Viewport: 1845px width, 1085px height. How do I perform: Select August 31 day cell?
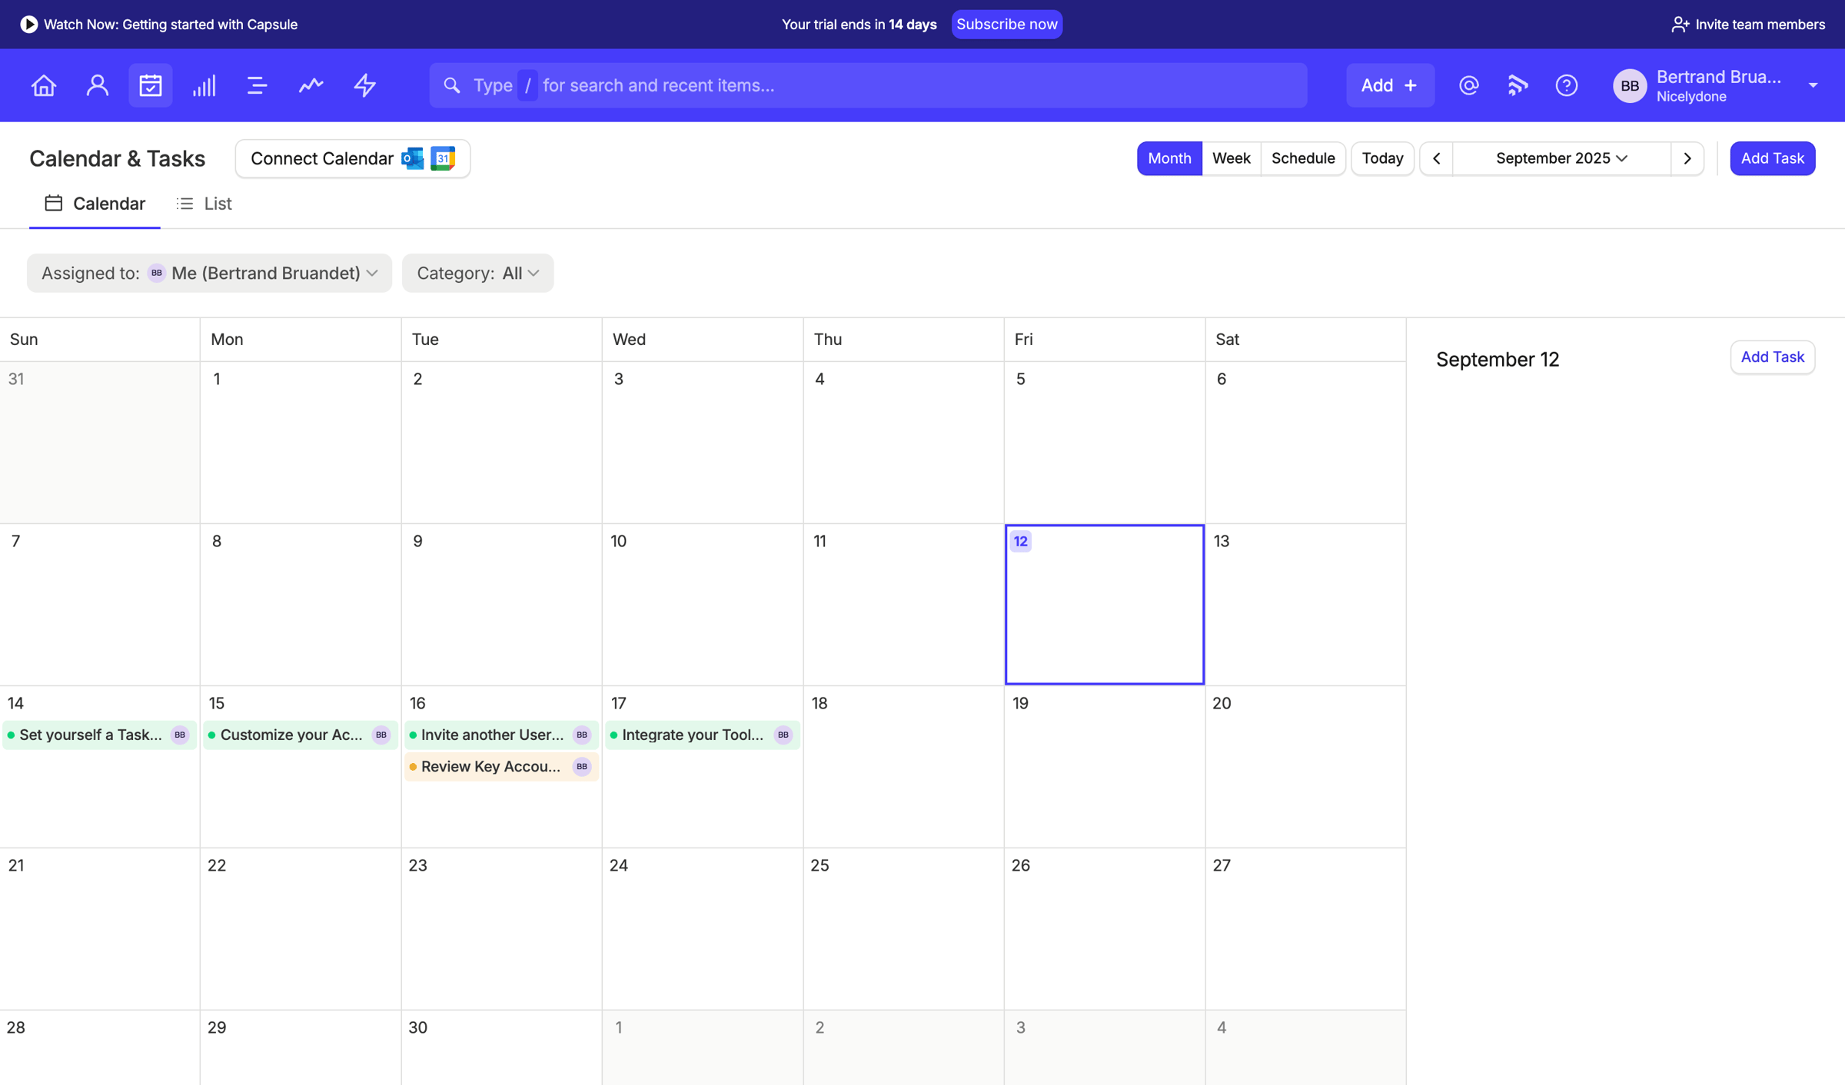100,443
